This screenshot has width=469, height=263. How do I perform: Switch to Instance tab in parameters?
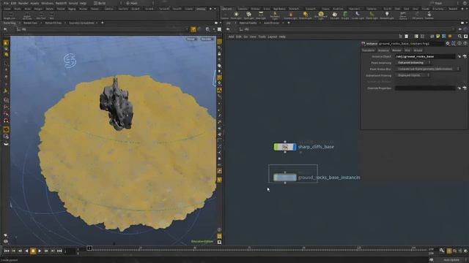(x=383, y=50)
